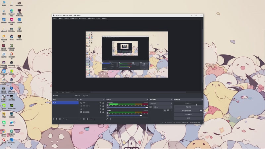Open the 文件(F) menu
This screenshot has height=149, width=265.
pyautogui.click(x=55, y=19)
